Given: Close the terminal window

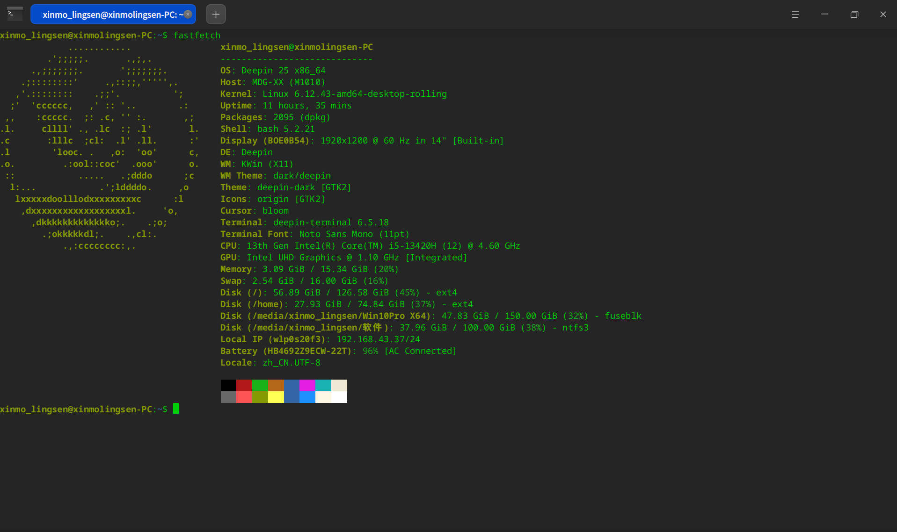Looking at the screenshot, I should coord(883,14).
